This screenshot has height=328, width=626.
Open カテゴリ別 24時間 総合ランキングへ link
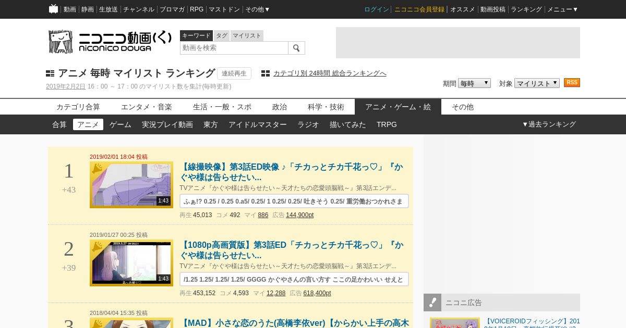(330, 73)
